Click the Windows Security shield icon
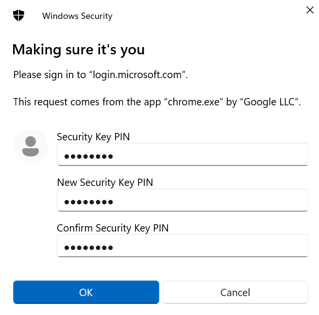319x315 pixels. (18, 15)
